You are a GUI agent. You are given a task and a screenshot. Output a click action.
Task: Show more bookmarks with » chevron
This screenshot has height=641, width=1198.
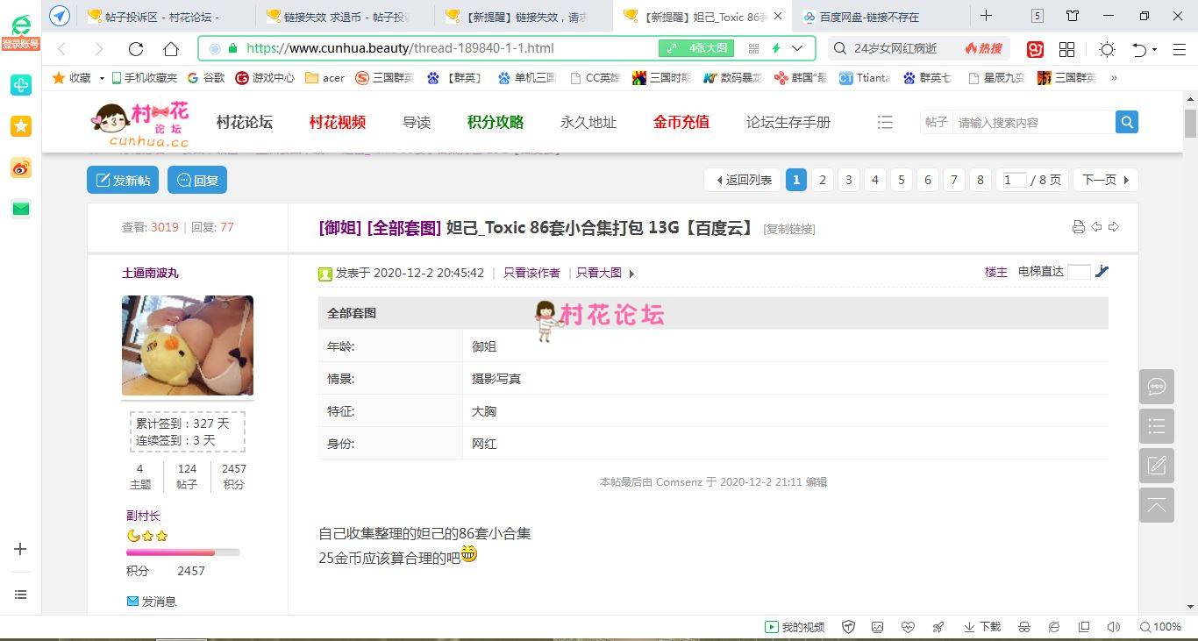pyautogui.click(x=1114, y=78)
